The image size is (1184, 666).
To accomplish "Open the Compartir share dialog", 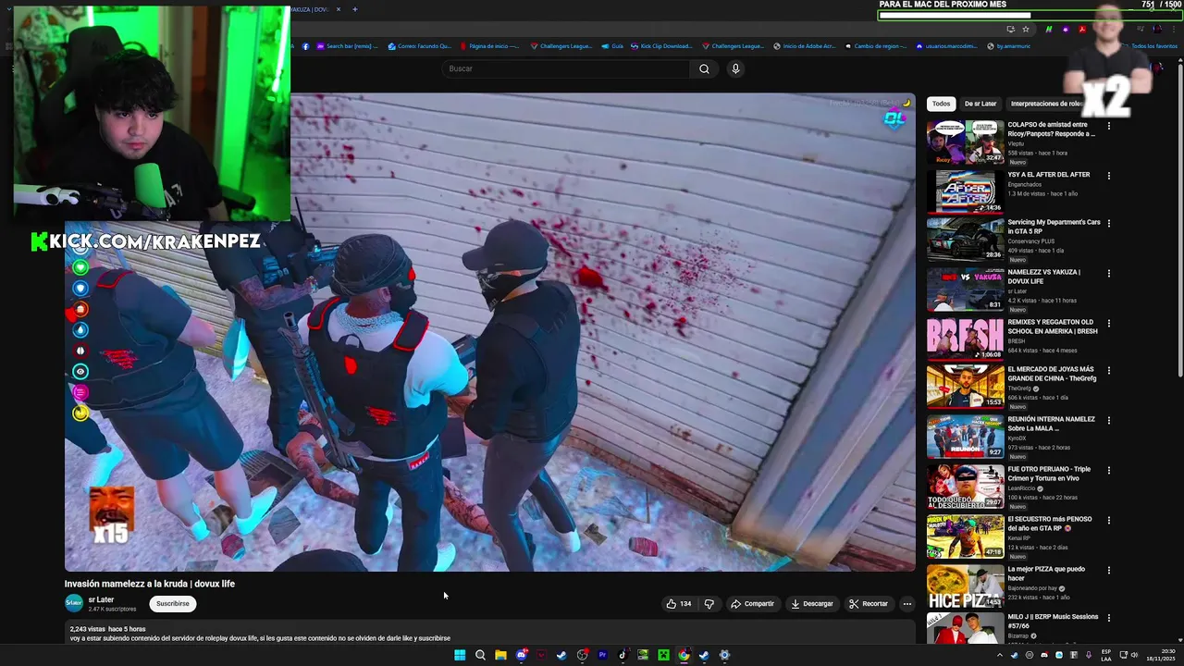I will coord(752,604).
